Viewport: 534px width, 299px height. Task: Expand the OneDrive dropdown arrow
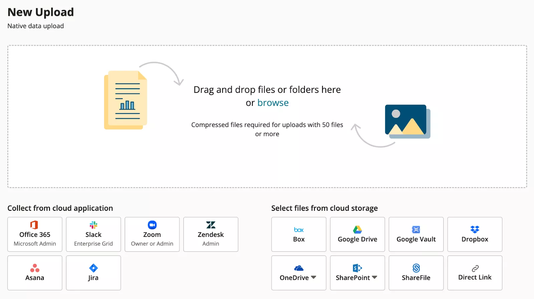pyautogui.click(x=313, y=277)
